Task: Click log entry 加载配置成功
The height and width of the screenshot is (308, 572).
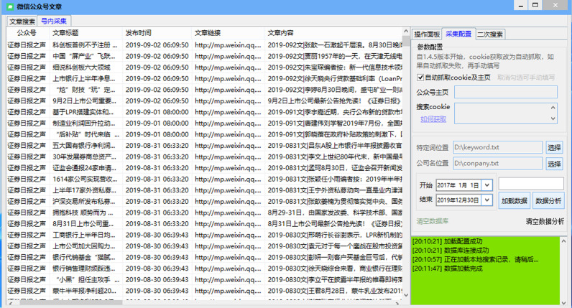Action: [x=447, y=241]
